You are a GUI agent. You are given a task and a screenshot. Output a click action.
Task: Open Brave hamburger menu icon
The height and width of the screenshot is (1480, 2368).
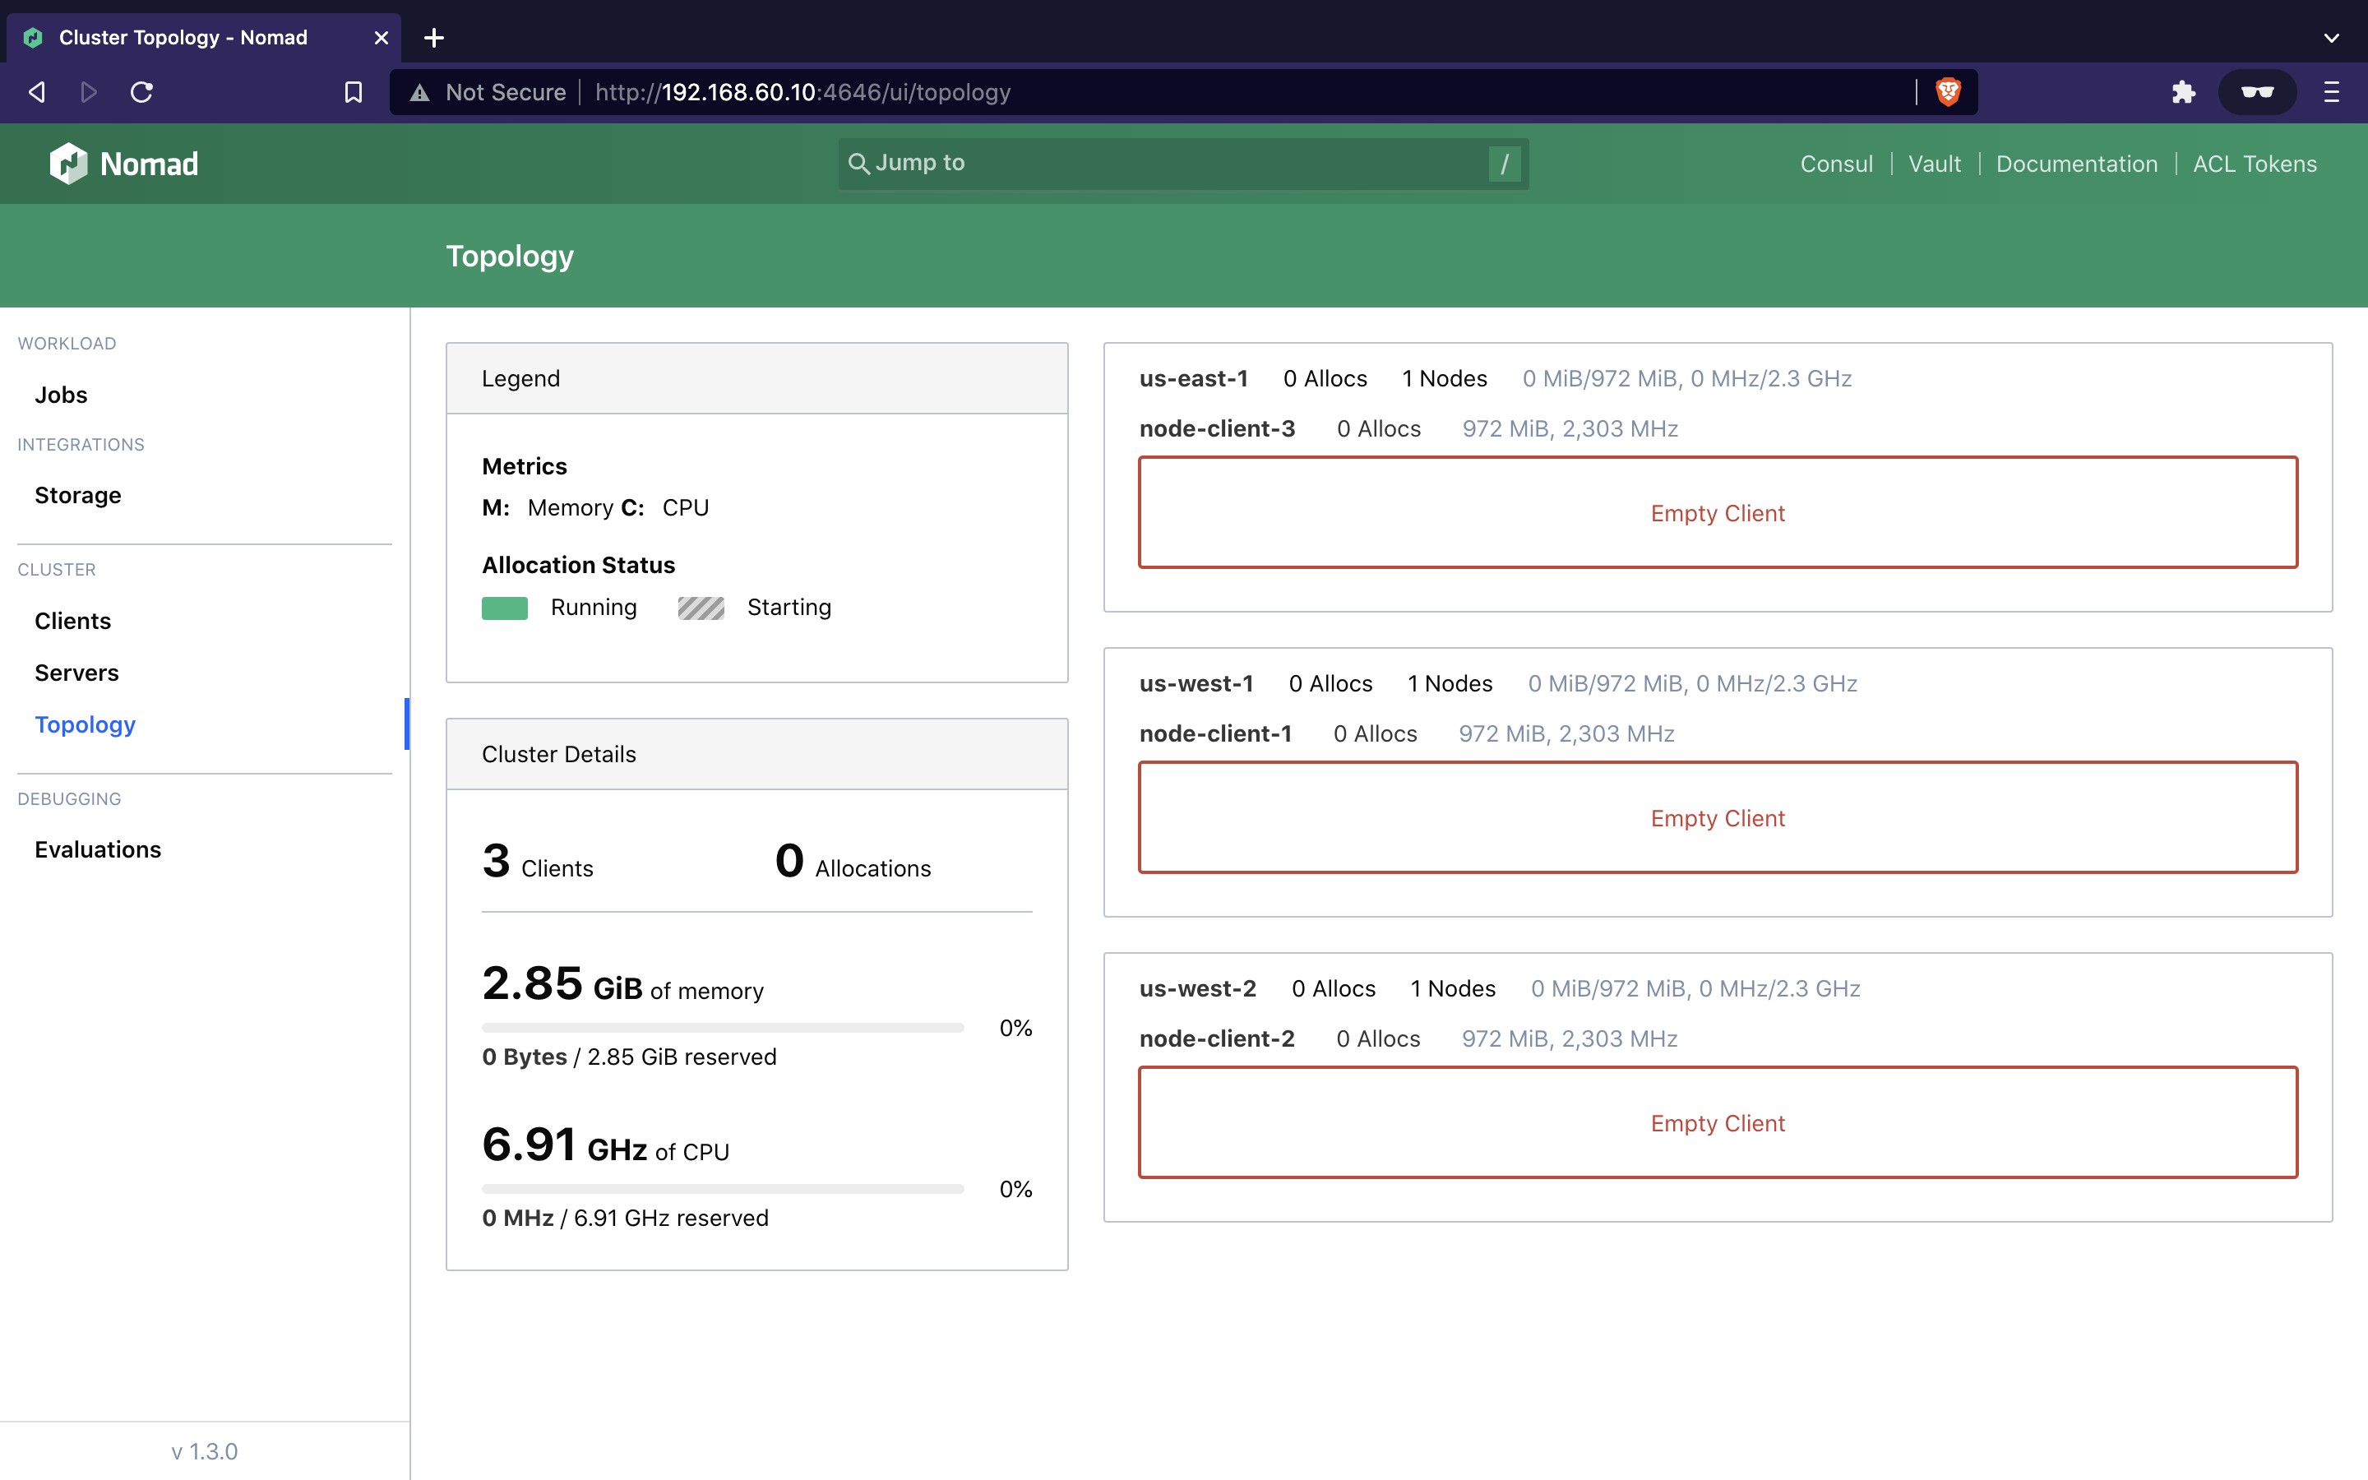[x=2331, y=92]
